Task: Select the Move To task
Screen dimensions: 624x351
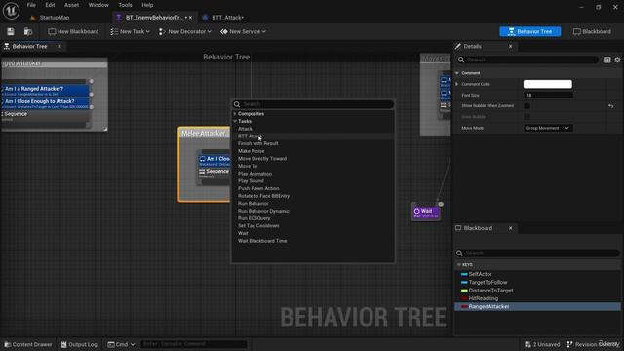Action: coord(248,166)
